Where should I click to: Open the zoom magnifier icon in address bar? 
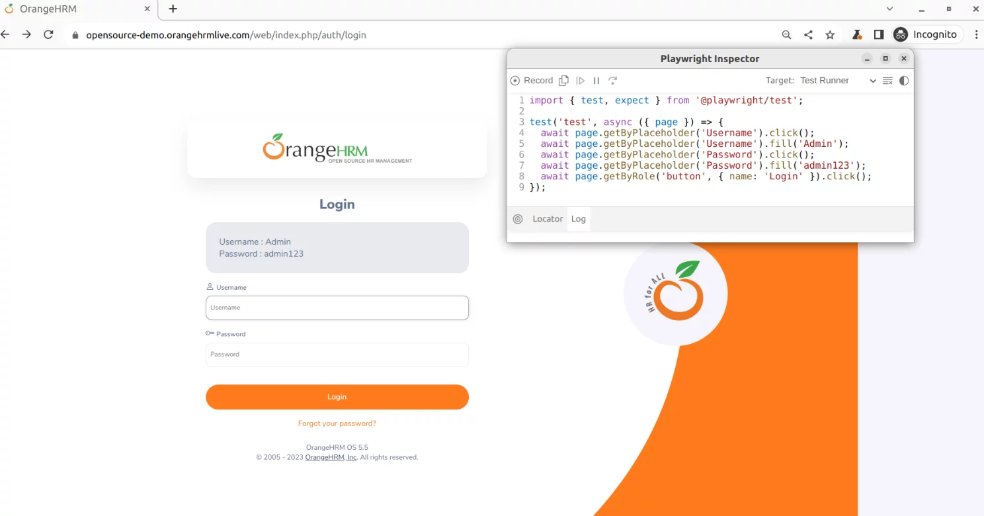coord(786,35)
